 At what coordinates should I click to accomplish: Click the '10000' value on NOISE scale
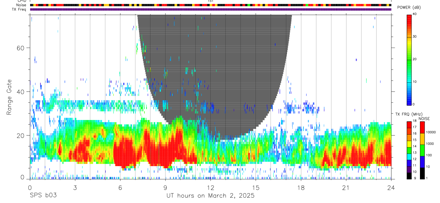[431, 132]
